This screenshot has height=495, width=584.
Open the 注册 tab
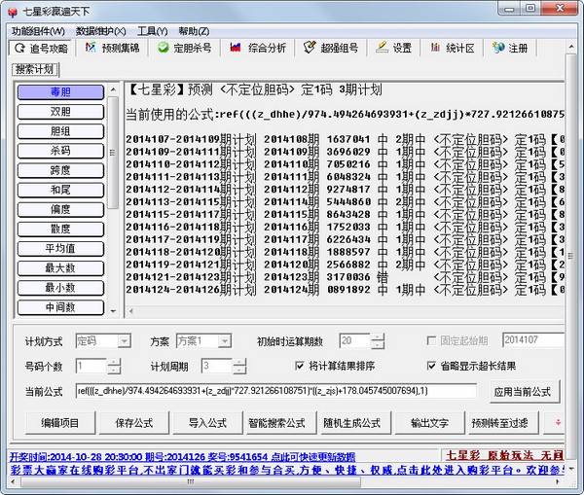510,49
